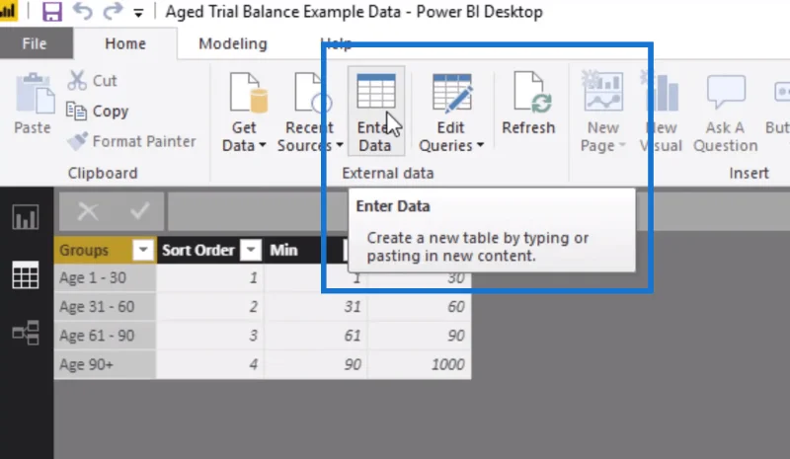
Task: Click the Paste clipboard button
Action: [34, 104]
